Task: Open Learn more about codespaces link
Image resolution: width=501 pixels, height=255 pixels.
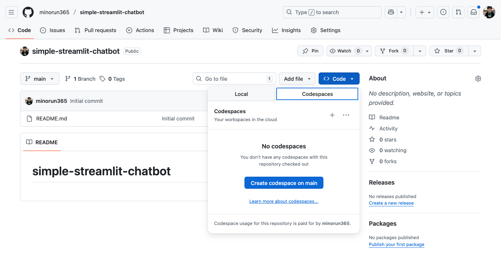Action: (284, 201)
